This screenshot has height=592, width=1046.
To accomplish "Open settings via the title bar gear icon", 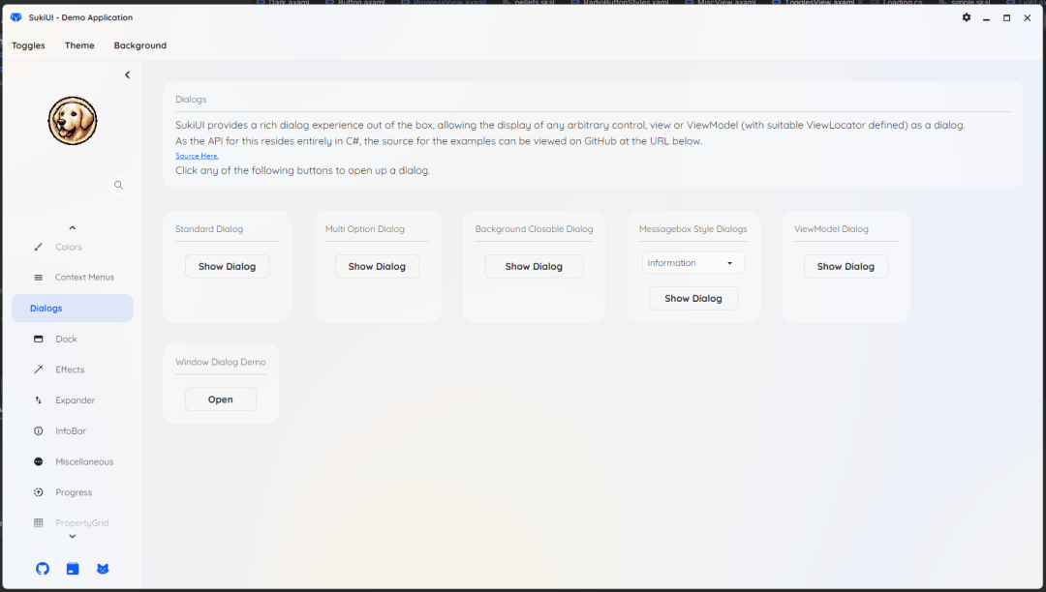I will coord(966,17).
